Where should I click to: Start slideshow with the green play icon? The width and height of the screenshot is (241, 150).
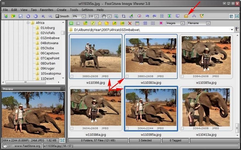170,16
